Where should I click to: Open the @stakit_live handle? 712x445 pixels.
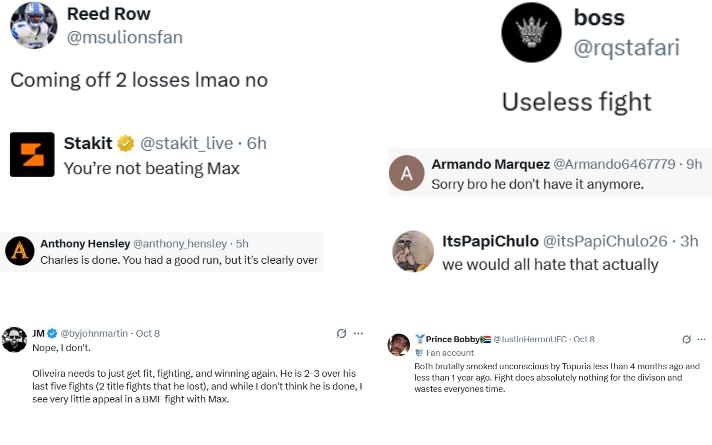pos(187,144)
